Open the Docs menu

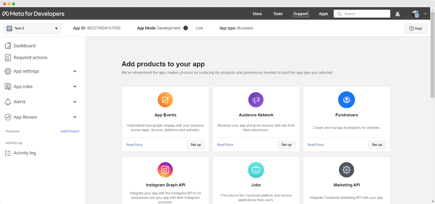(257, 14)
